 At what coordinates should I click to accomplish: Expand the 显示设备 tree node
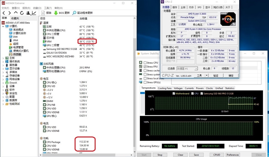click(x=3, y=69)
